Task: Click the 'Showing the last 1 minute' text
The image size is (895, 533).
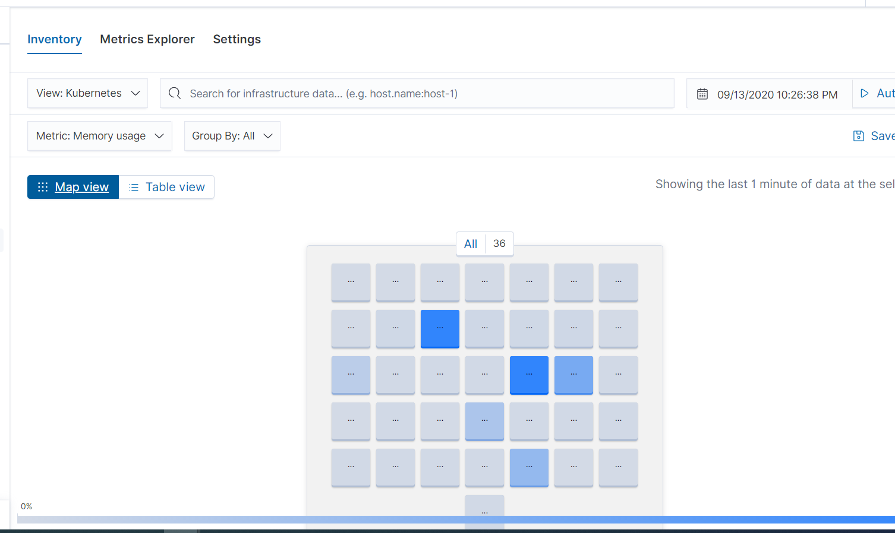Action: pyautogui.click(x=775, y=184)
